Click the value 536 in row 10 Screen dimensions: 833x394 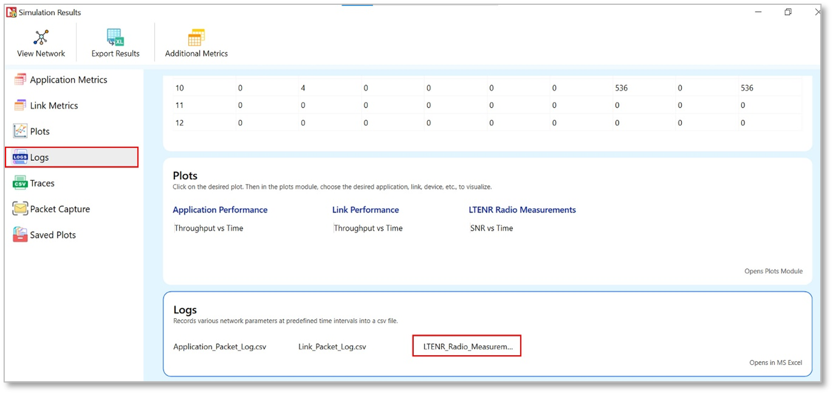[621, 88]
